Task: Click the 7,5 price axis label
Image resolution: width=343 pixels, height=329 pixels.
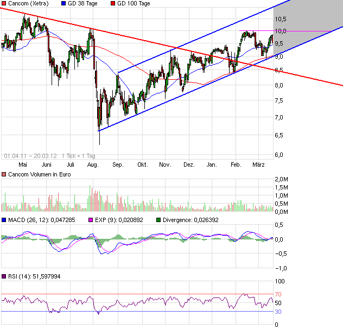Action: (x=279, y=100)
